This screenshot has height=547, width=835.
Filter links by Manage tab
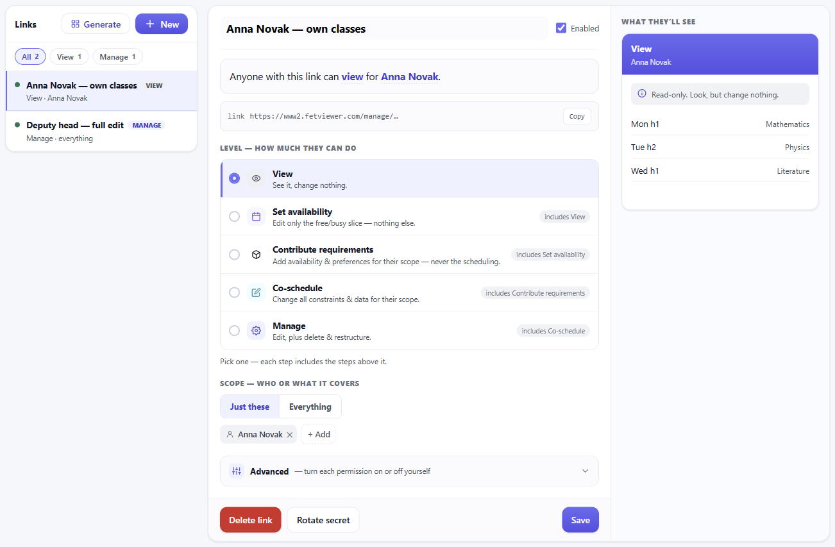pos(118,57)
